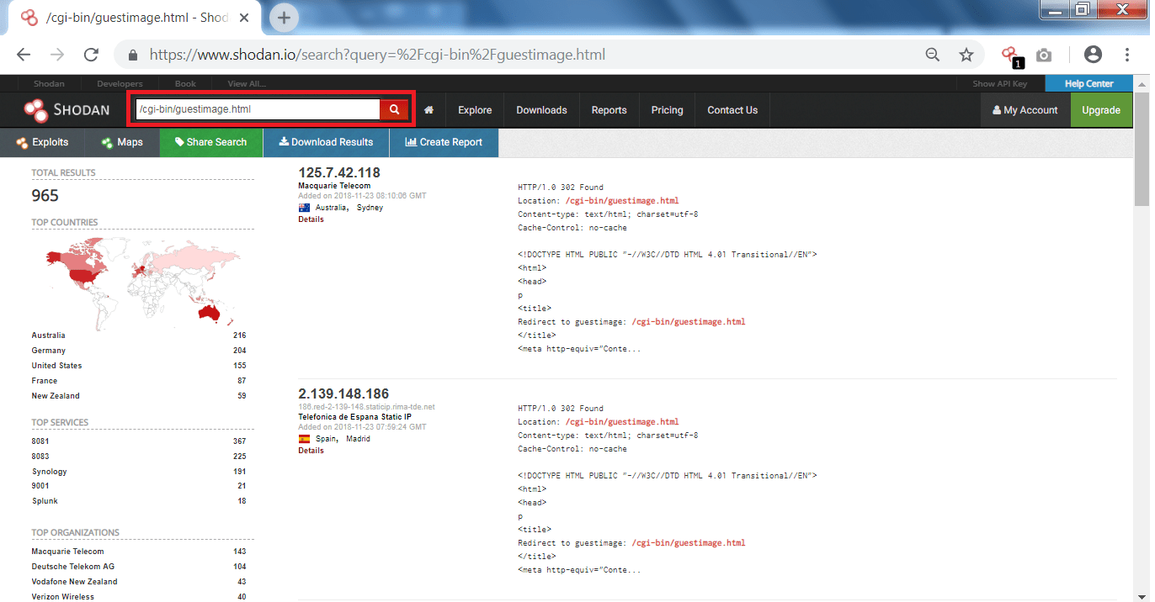Click Show API Key link
The width and height of the screenshot is (1155, 602).
(1000, 84)
